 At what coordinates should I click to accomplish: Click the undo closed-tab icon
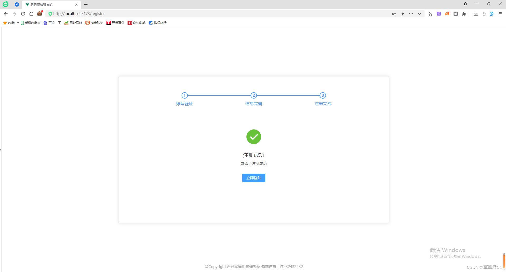pos(484,14)
